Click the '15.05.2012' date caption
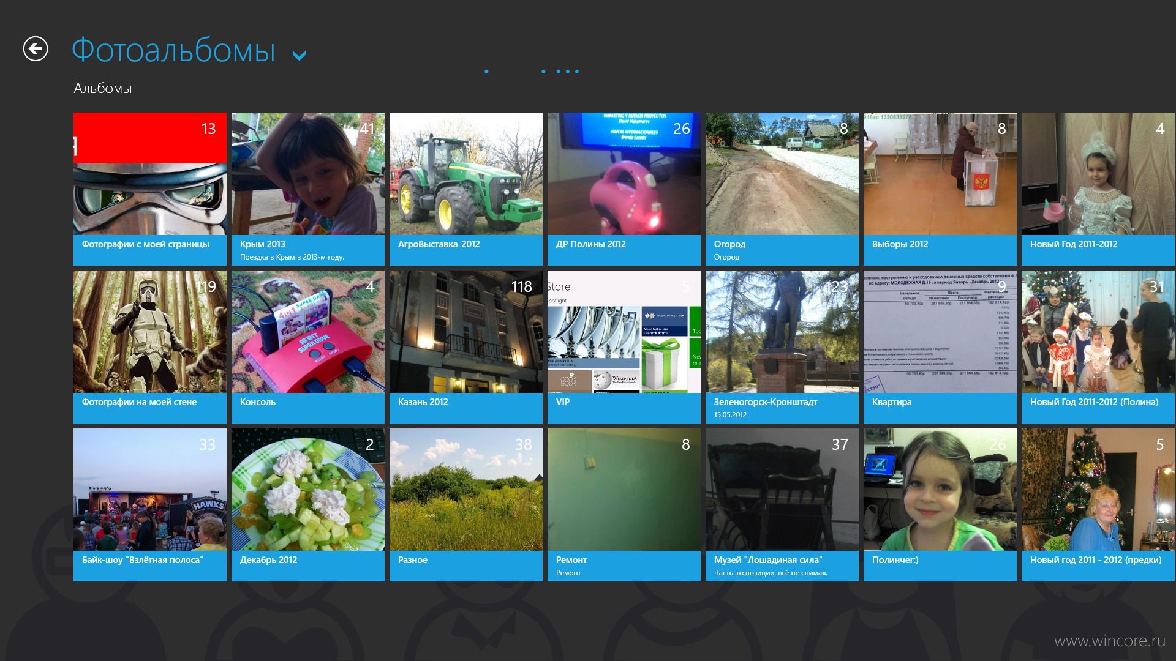 [x=730, y=415]
